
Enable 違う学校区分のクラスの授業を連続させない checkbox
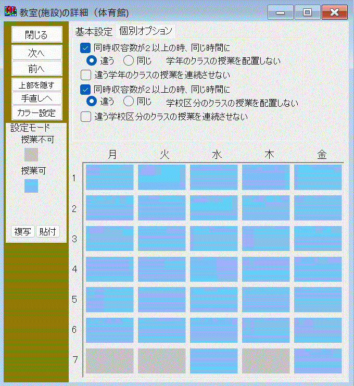86,117
